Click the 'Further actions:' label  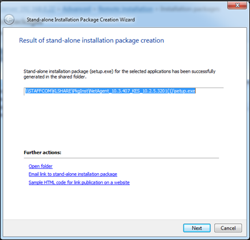[42, 152]
